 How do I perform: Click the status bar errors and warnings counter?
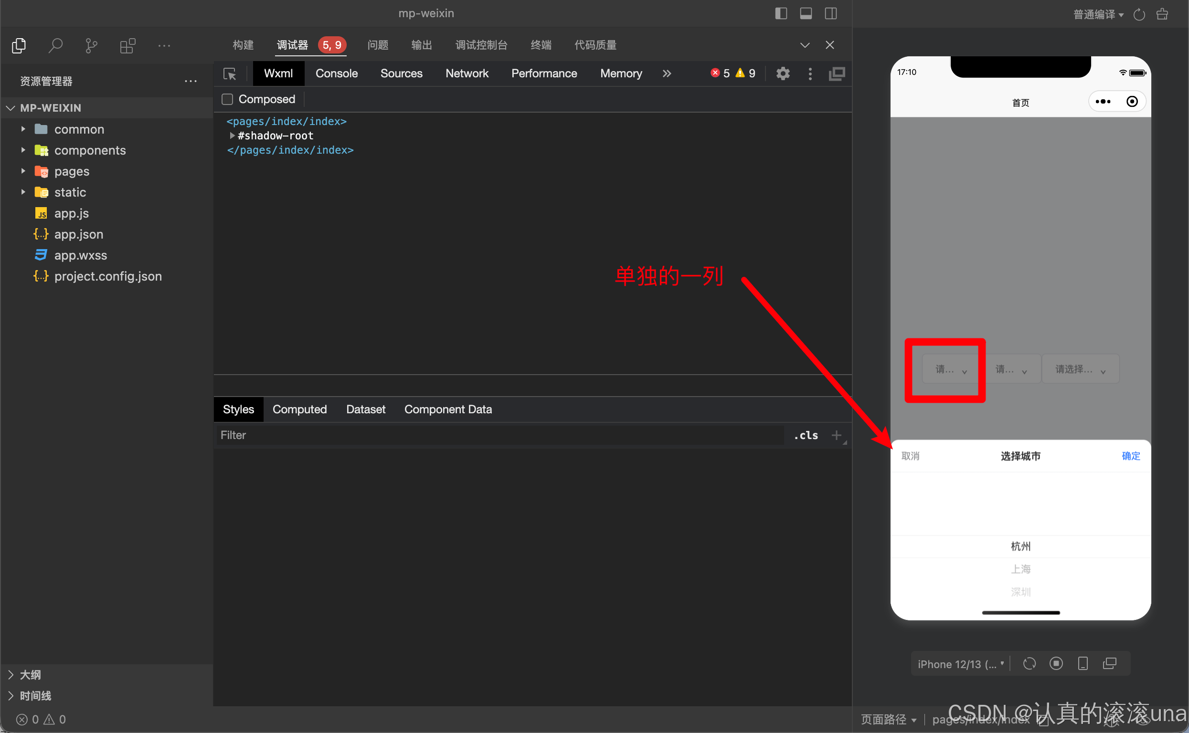41,720
